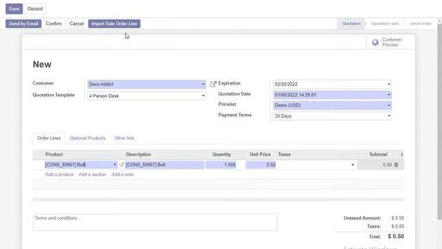442x249 pixels.
Task: Switch to the Order Lines tab
Action: click(x=49, y=138)
